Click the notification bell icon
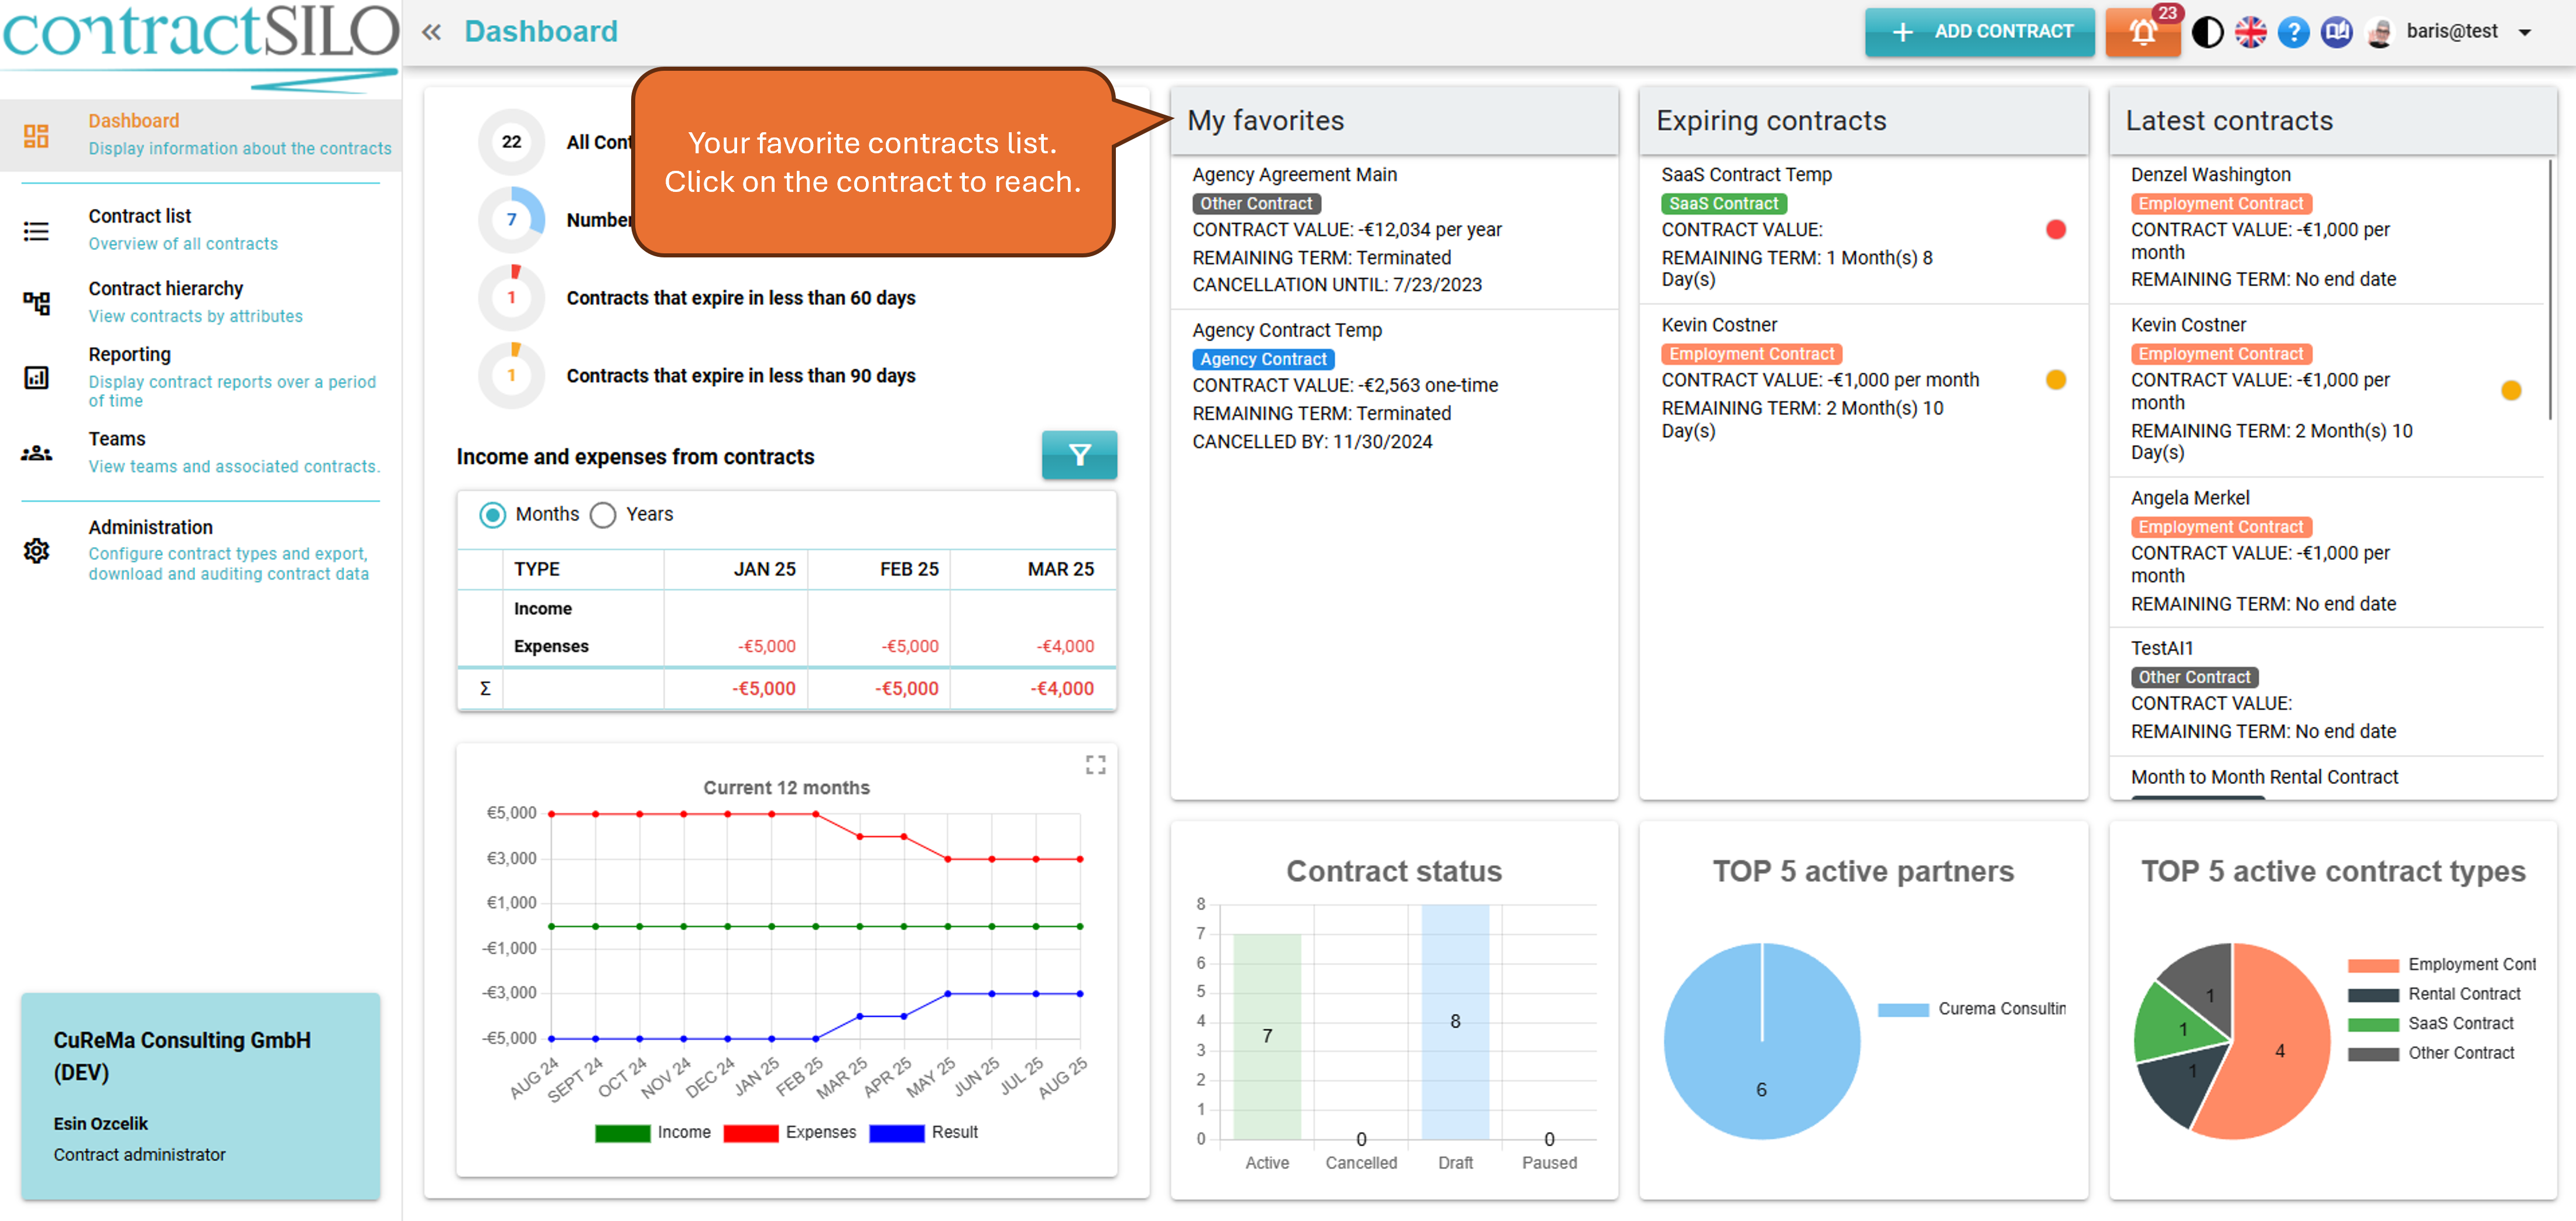The width and height of the screenshot is (2576, 1221). coord(2142,32)
